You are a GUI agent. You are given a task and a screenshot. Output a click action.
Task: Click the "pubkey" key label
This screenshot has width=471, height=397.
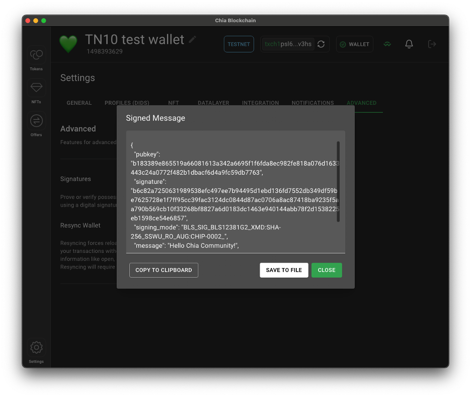(x=147, y=154)
